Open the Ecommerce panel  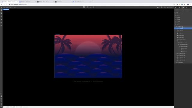coord(1,19)
